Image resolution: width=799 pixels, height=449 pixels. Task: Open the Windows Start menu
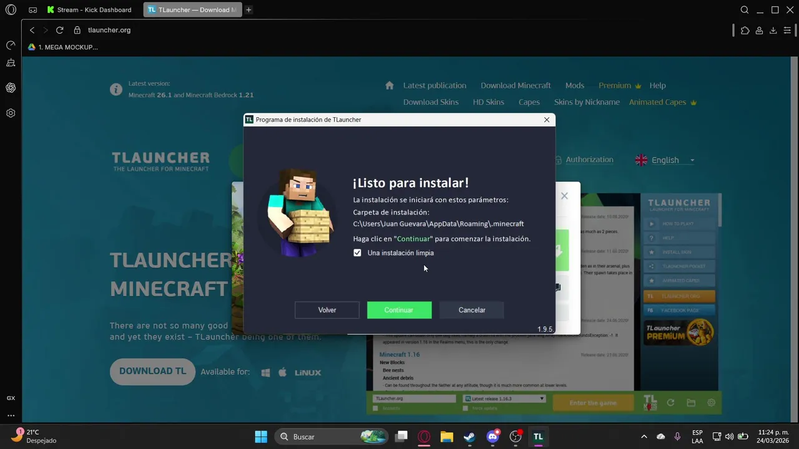point(261,437)
